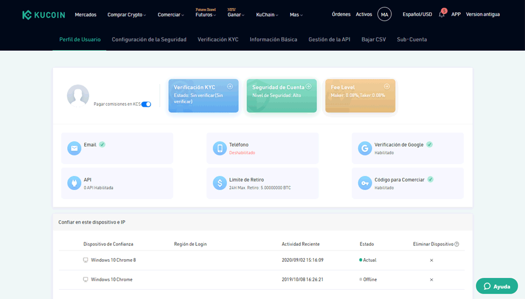Remove the Windows 10 Chrome 8 device

432,260
